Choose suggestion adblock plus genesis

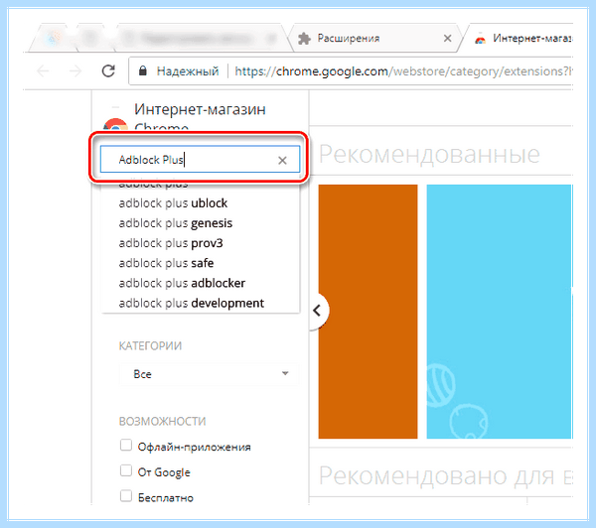(x=201, y=223)
